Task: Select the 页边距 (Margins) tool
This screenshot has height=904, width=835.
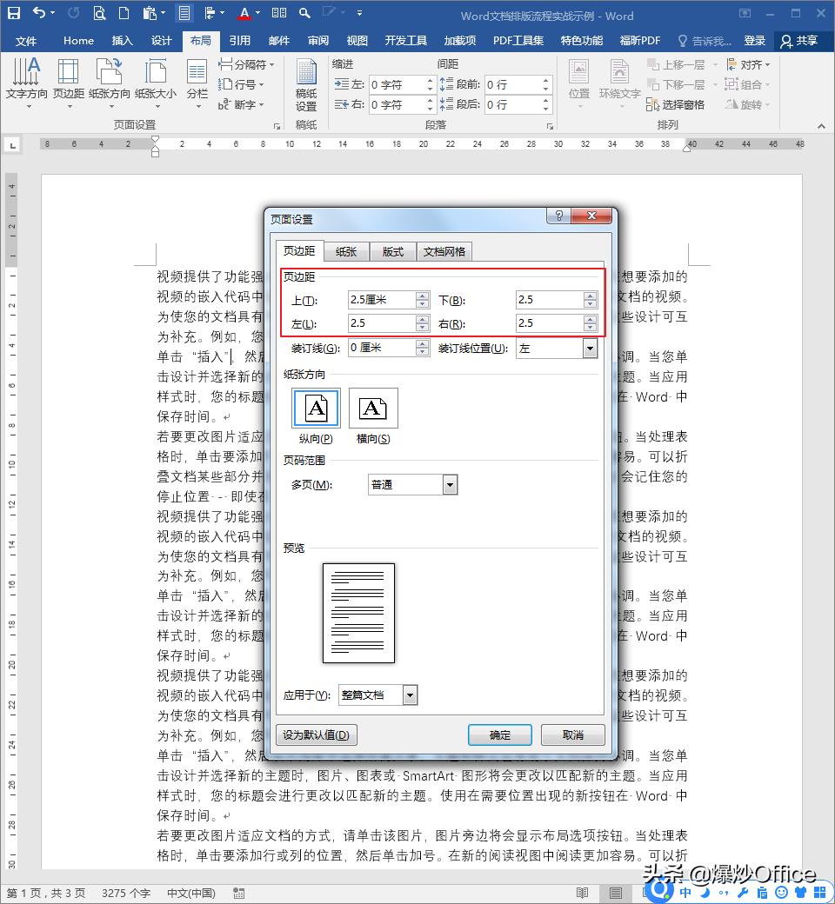Action: click(68, 80)
